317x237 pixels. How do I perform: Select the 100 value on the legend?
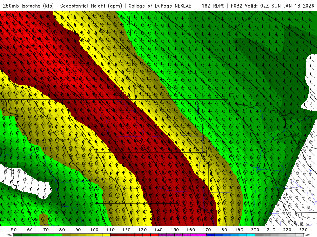[94, 230]
